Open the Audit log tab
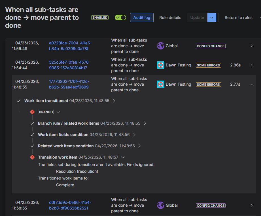Image resolution: width=261 pixels, height=216 pixels. coord(142,18)
